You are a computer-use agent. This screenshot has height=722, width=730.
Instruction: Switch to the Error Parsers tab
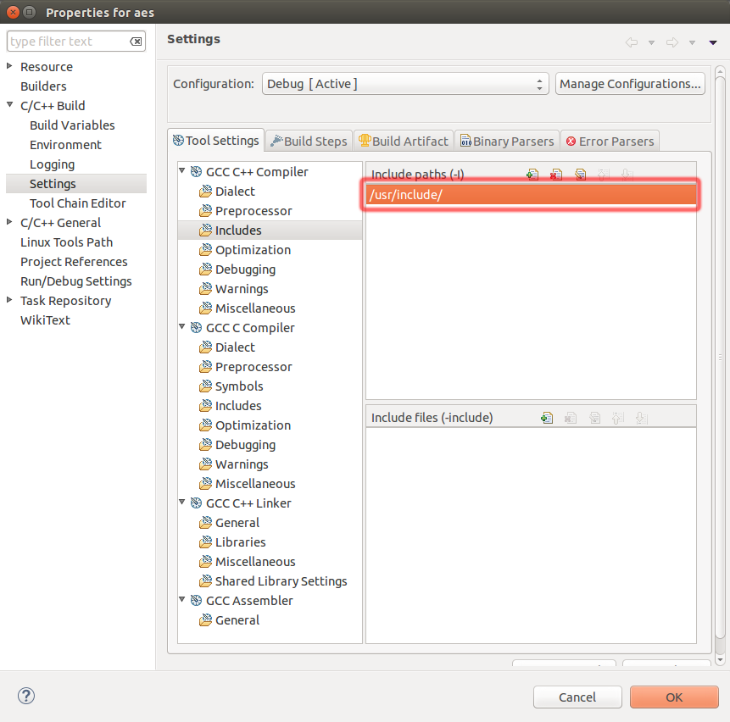pos(610,141)
